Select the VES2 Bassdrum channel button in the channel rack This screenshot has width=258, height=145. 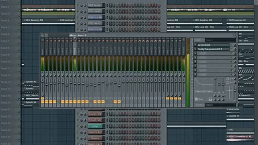click(x=96, y=5)
